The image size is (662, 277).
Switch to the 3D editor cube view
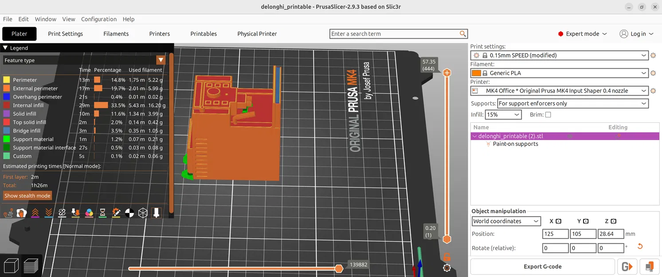11,265
